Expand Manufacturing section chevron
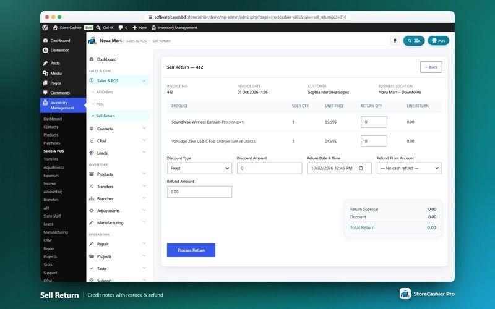 (144, 222)
